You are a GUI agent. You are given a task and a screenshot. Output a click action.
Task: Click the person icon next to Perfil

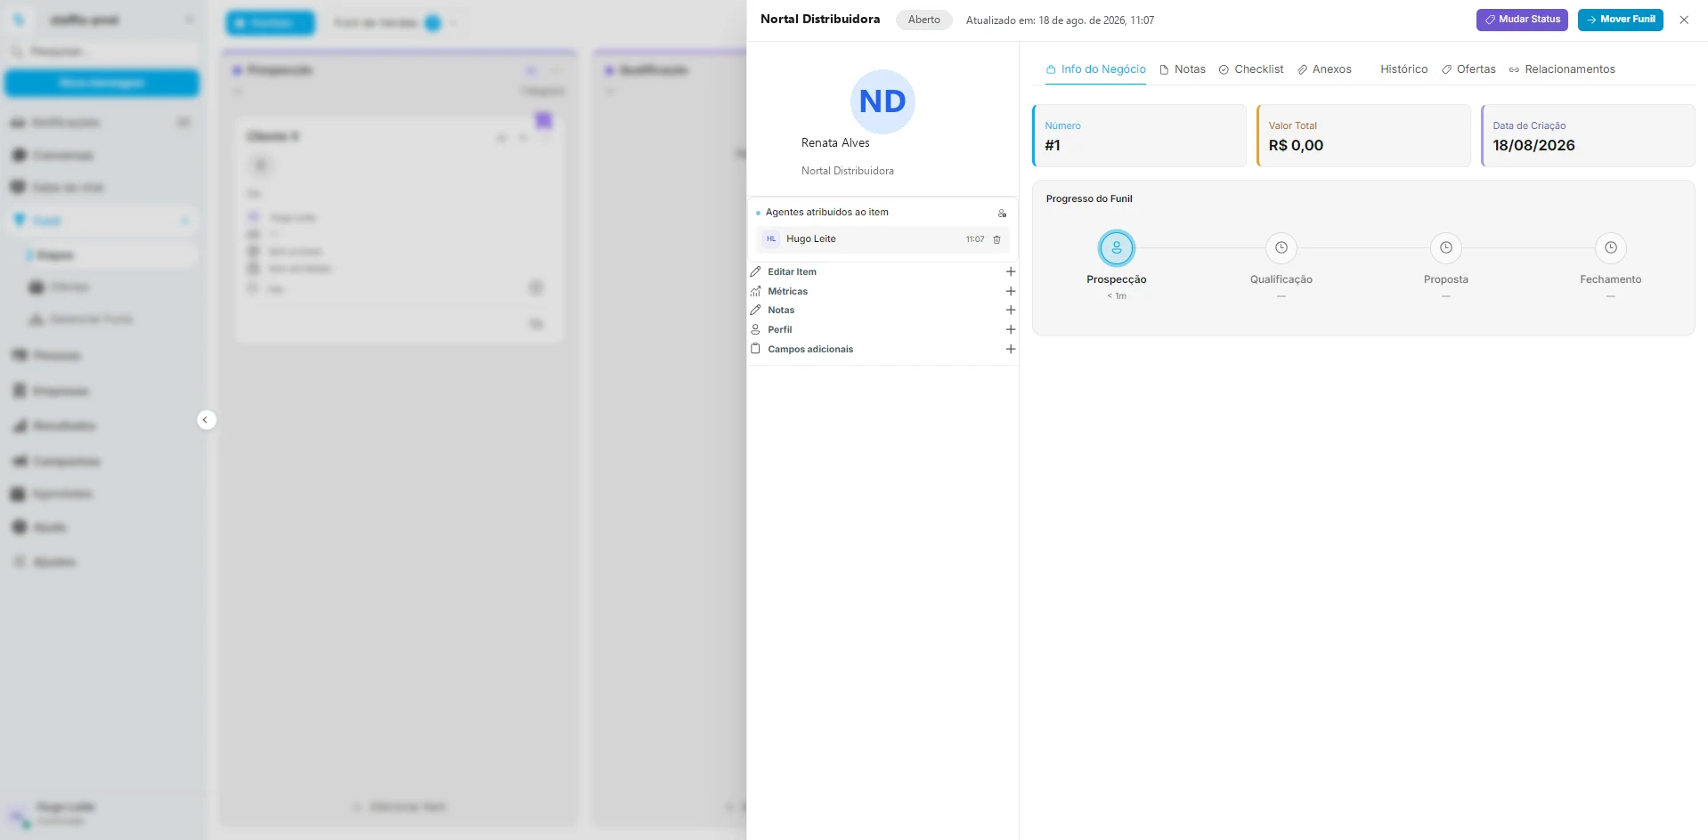[756, 329]
